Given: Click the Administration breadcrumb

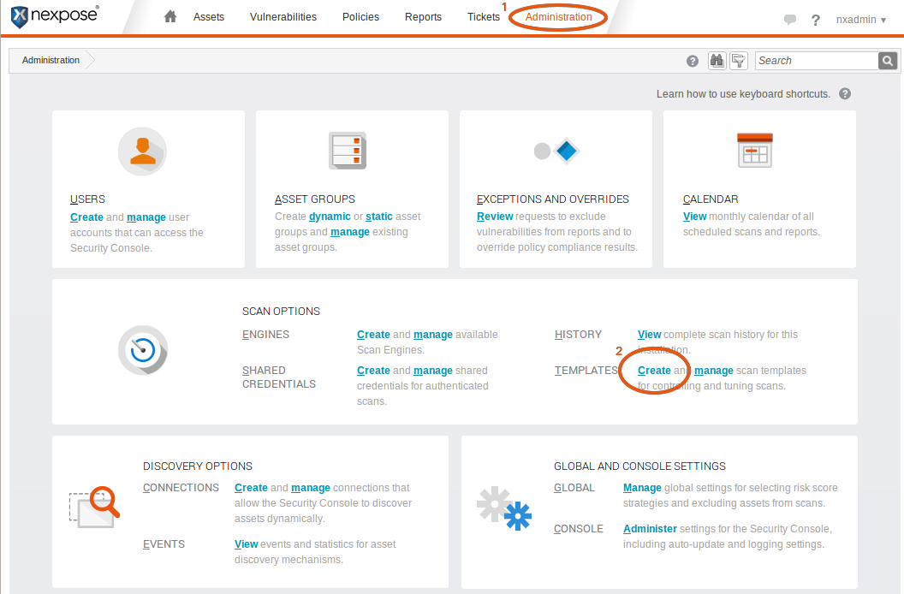Looking at the screenshot, I should (51, 61).
